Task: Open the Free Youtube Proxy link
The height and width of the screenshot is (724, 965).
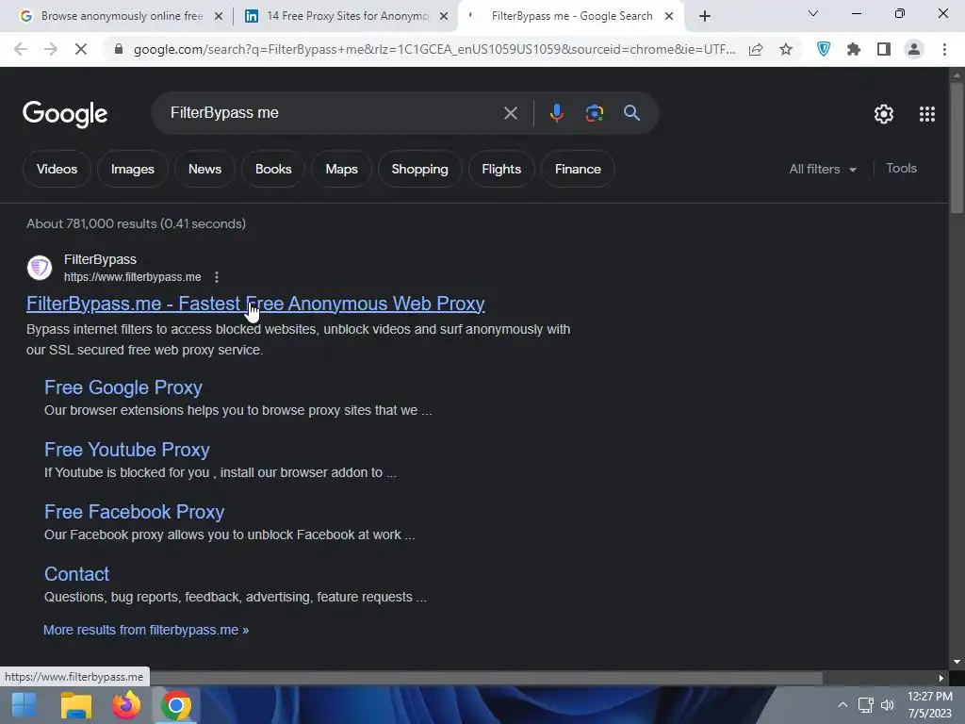Action: 127,450
